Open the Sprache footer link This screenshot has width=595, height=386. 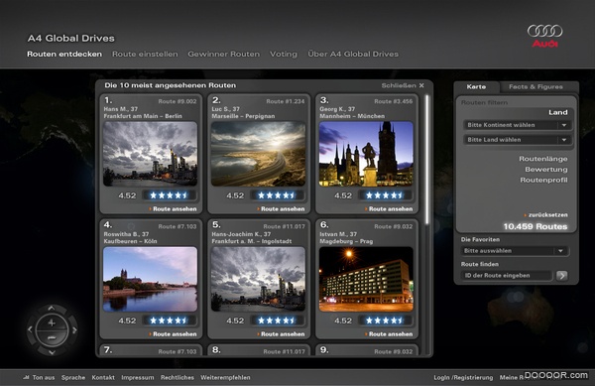pos(73,378)
